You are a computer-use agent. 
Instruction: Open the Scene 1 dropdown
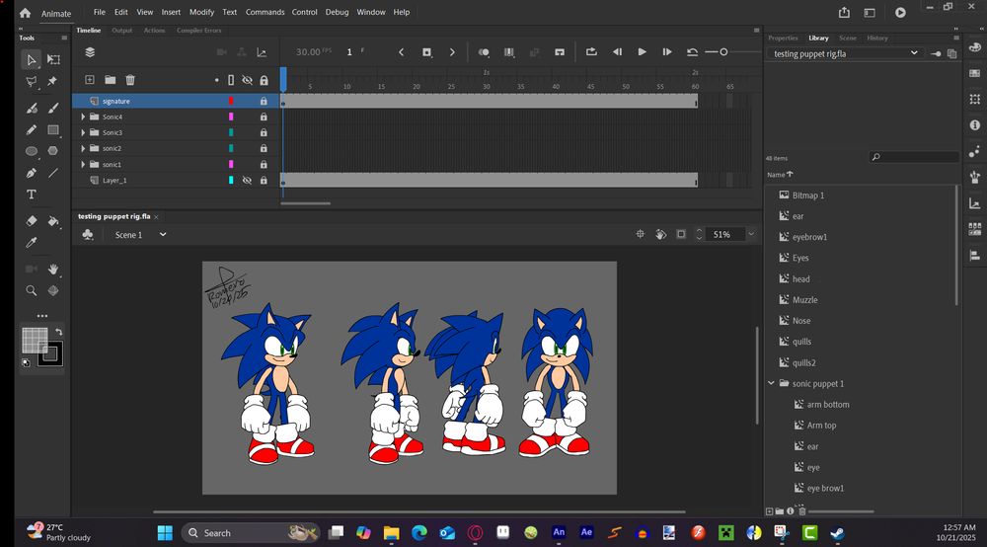[163, 235]
